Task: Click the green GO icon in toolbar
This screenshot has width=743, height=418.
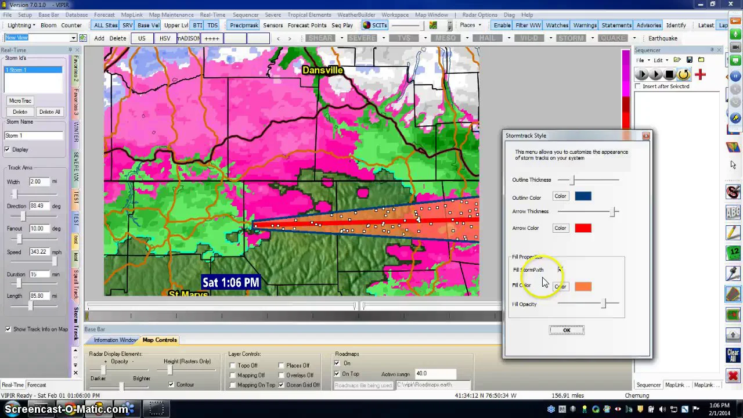Action: pos(433,25)
